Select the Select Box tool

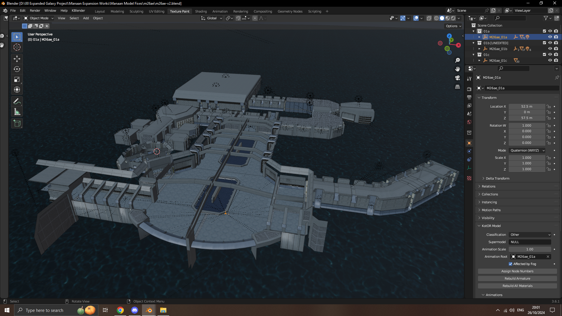click(x=17, y=37)
